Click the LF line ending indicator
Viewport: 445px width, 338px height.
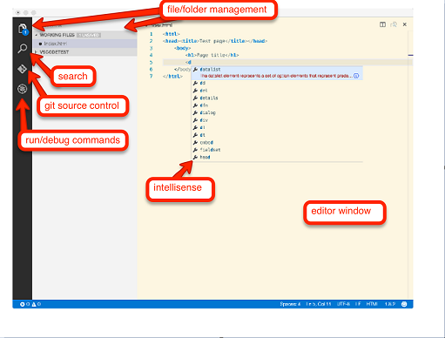click(x=358, y=304)
